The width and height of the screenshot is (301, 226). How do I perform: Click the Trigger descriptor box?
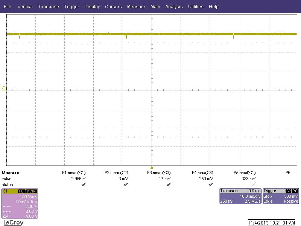click(x=281, y=196)
